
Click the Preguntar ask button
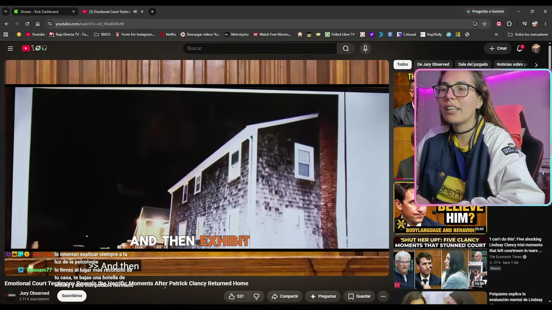click(323, 296)
